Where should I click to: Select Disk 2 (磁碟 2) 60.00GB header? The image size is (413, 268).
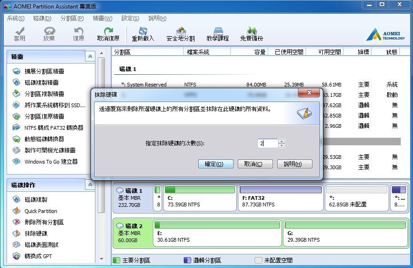point(132,233)
